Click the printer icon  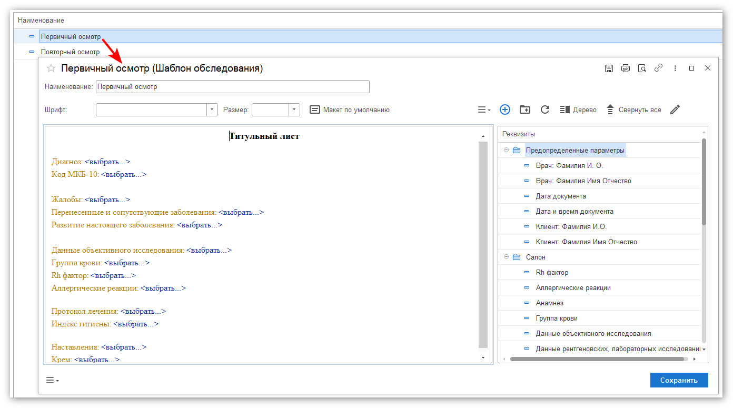(625, 68)
